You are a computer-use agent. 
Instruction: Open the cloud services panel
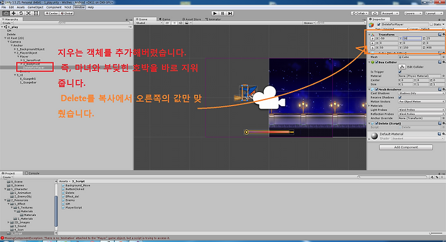[x=375, y=14]
